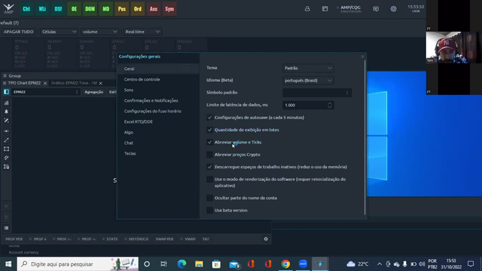This screenshot has width=482, height=271.
Task: Open the Idioma dropdown showing português (Brasil)
Action: (x=308, y=80)
